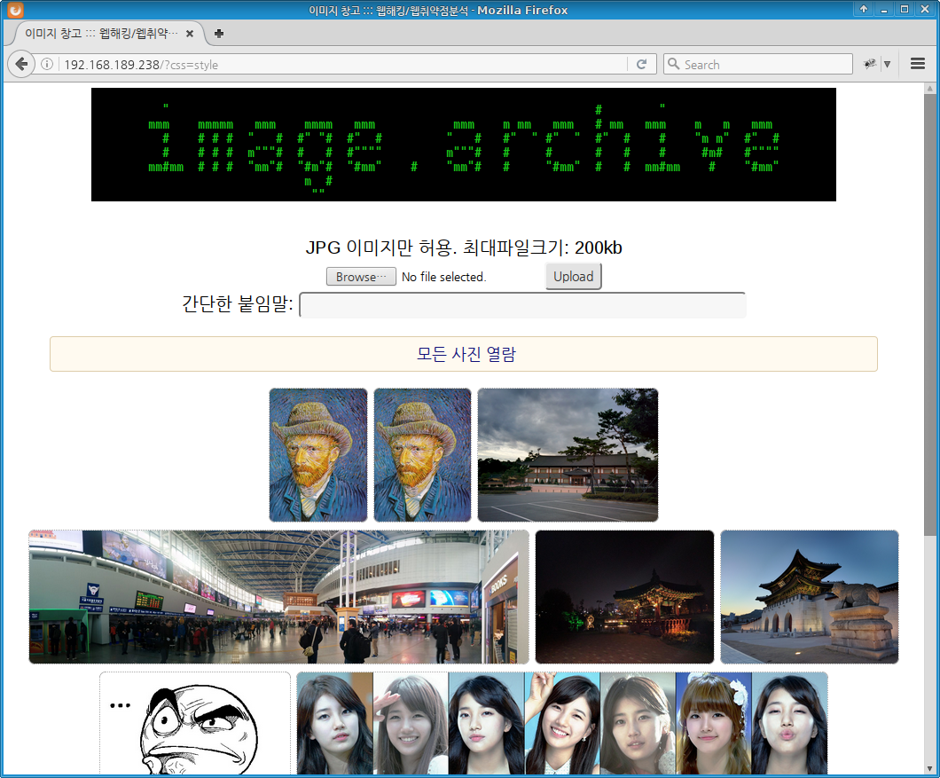
Task: Click the extension icon beside search box
Action: pos(870,64)
